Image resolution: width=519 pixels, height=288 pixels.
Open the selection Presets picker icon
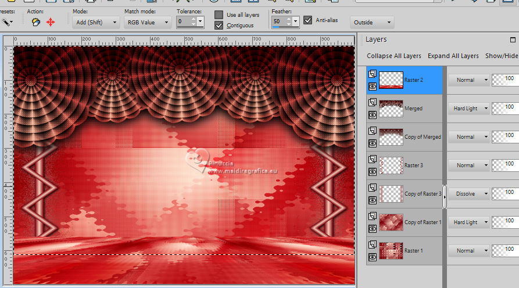(x=6, y=22)
